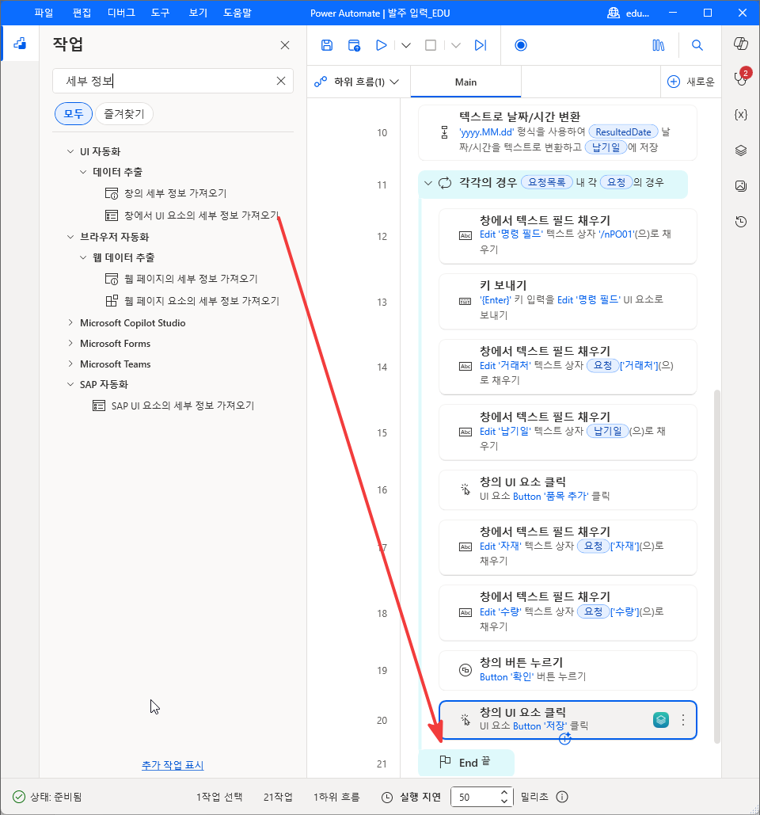Open the asset library books icon
The width and height of the screenshot is (760, 815).
pyautogui.click(x=658, y=45)
